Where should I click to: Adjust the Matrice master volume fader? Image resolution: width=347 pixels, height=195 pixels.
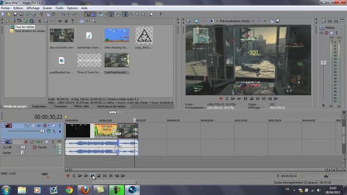[x=324, y=63]
